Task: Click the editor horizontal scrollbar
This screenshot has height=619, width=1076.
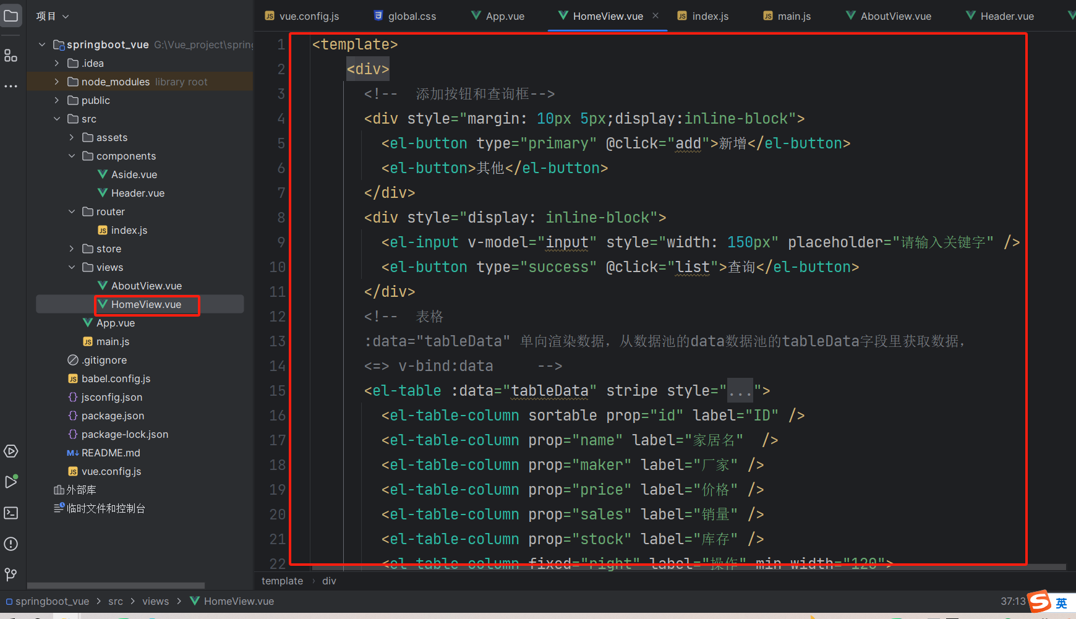Action: [689, 567]
